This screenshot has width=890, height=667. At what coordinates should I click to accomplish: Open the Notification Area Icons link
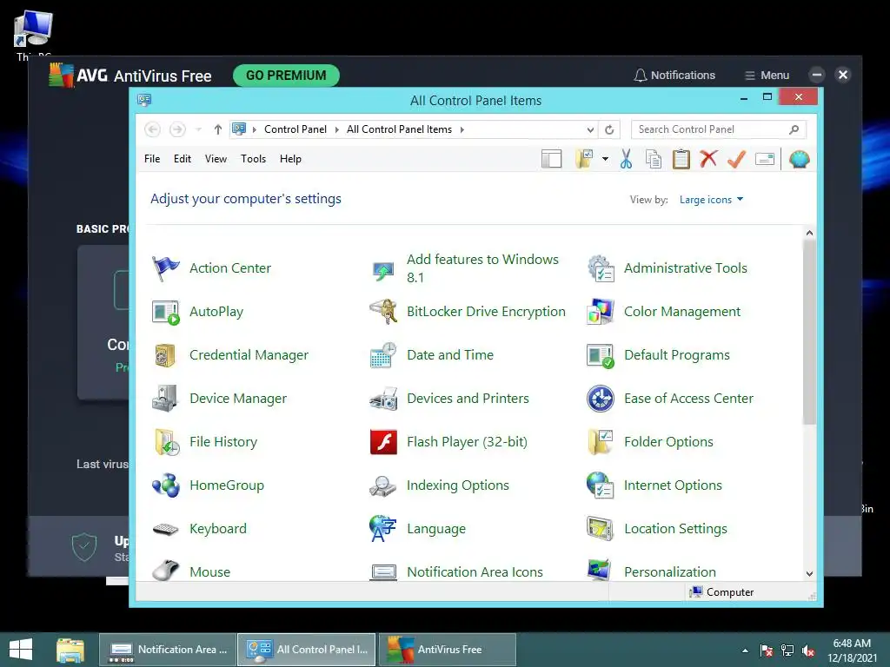(475, 572)
